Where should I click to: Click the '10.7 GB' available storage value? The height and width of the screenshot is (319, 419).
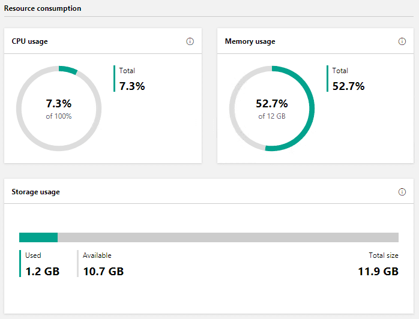click(103, 272)
